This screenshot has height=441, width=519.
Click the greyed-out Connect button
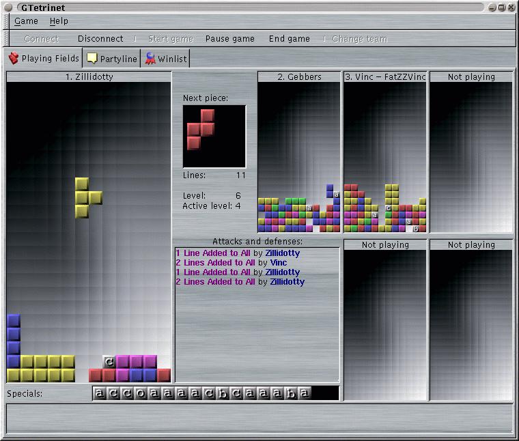[41, 39]
